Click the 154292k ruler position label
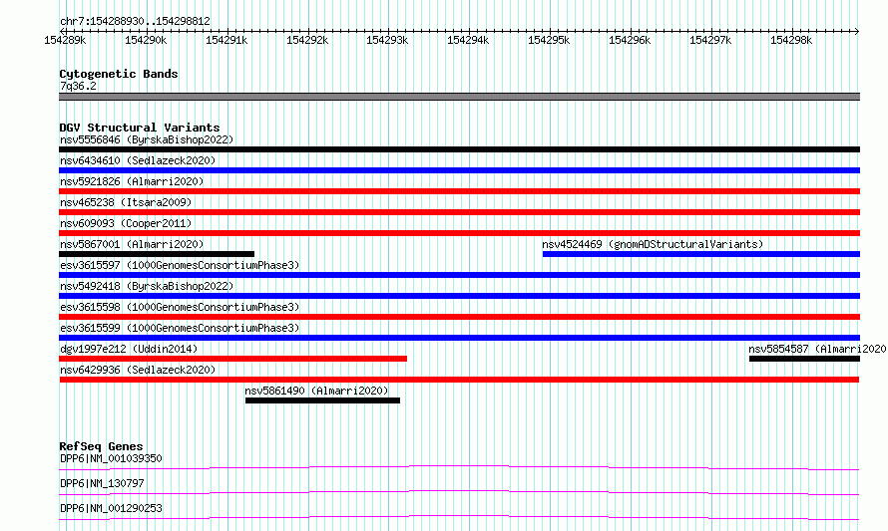 coord(307,40)
